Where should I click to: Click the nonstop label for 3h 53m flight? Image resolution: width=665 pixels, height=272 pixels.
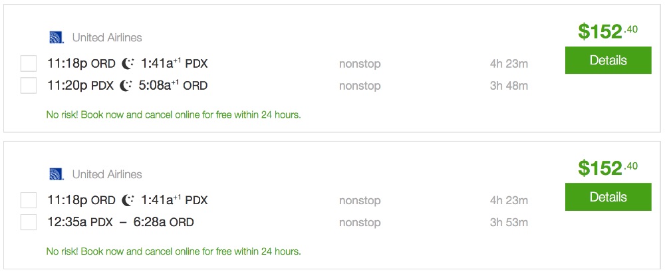pos(360,222)
